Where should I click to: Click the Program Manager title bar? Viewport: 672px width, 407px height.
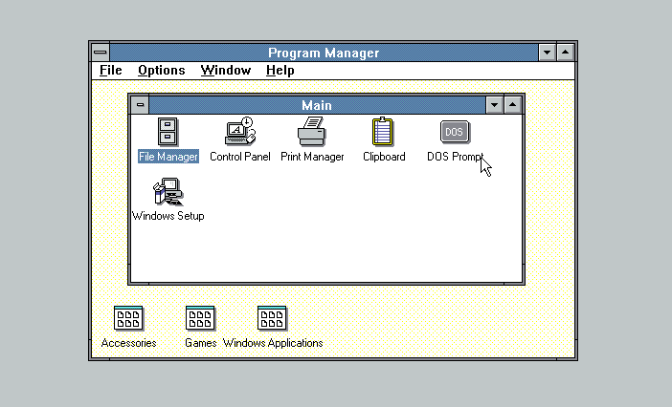pyautogui.click(x=323, y=53)
